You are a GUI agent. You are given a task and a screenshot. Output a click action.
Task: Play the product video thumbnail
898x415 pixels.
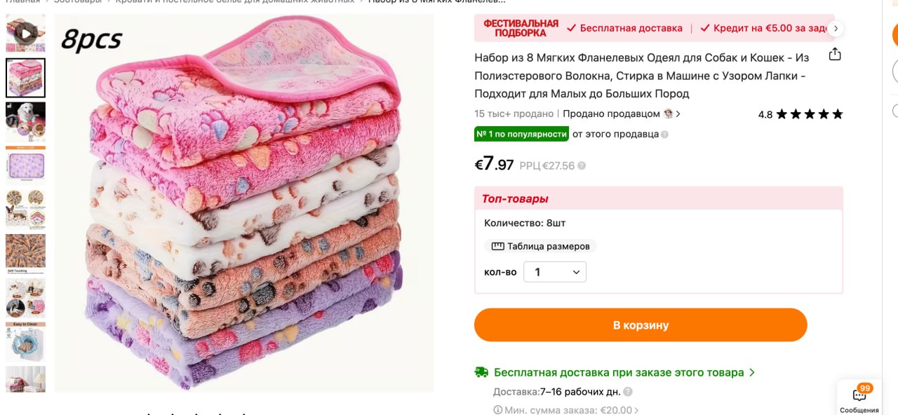tap(25, 32)
